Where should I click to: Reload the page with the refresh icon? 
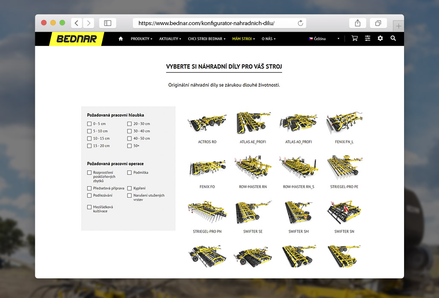(300, 23)
